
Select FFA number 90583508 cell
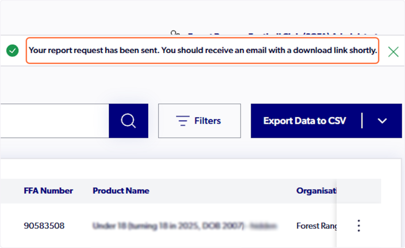pos(44,226)
